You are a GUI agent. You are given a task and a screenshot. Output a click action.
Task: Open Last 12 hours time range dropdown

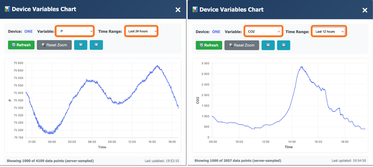[x=329, y=32]
